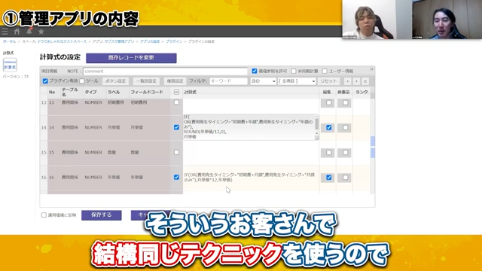Toggle 編集 checkbox in row 15
482x271 pixels.
click(x=328, y=152)
